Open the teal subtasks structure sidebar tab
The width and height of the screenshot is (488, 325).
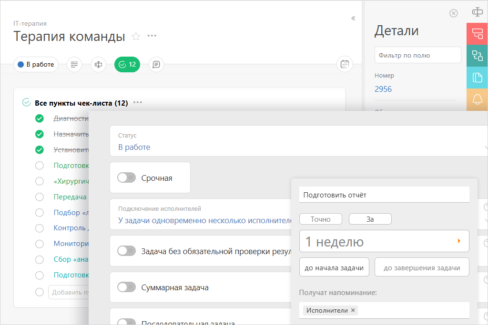pos(477,56)
